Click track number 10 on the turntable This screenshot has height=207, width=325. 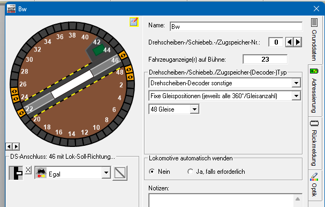[x=96, y=128]
